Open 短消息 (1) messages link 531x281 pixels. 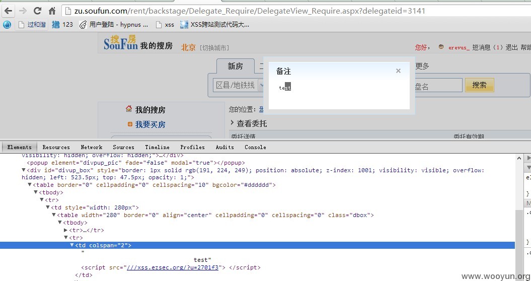[488, 47]
